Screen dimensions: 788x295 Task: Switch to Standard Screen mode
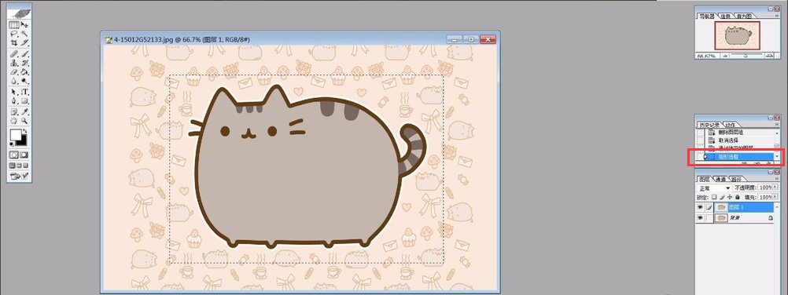12,166
